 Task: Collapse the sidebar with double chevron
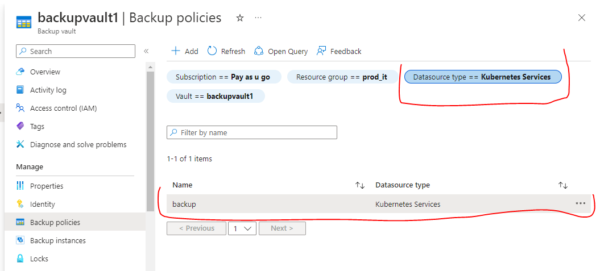point(146,51)
